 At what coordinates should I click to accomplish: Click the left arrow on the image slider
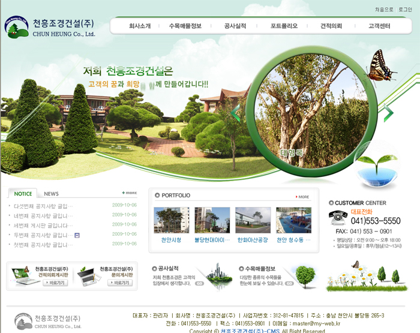(x=235, y=113)
